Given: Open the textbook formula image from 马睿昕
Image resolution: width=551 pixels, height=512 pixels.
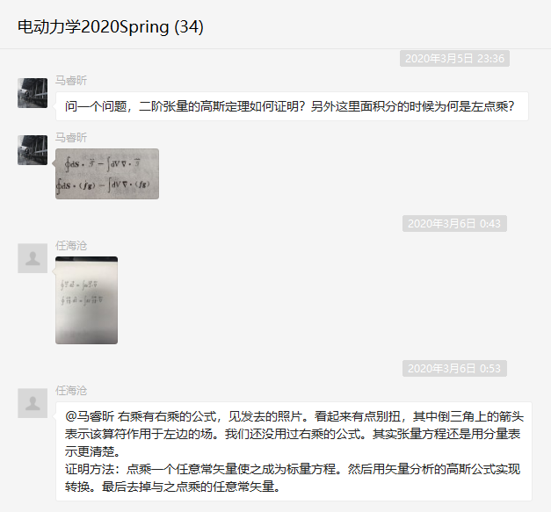Looking at the screenshot, I should pyautogui.click(x=107, y=174).
